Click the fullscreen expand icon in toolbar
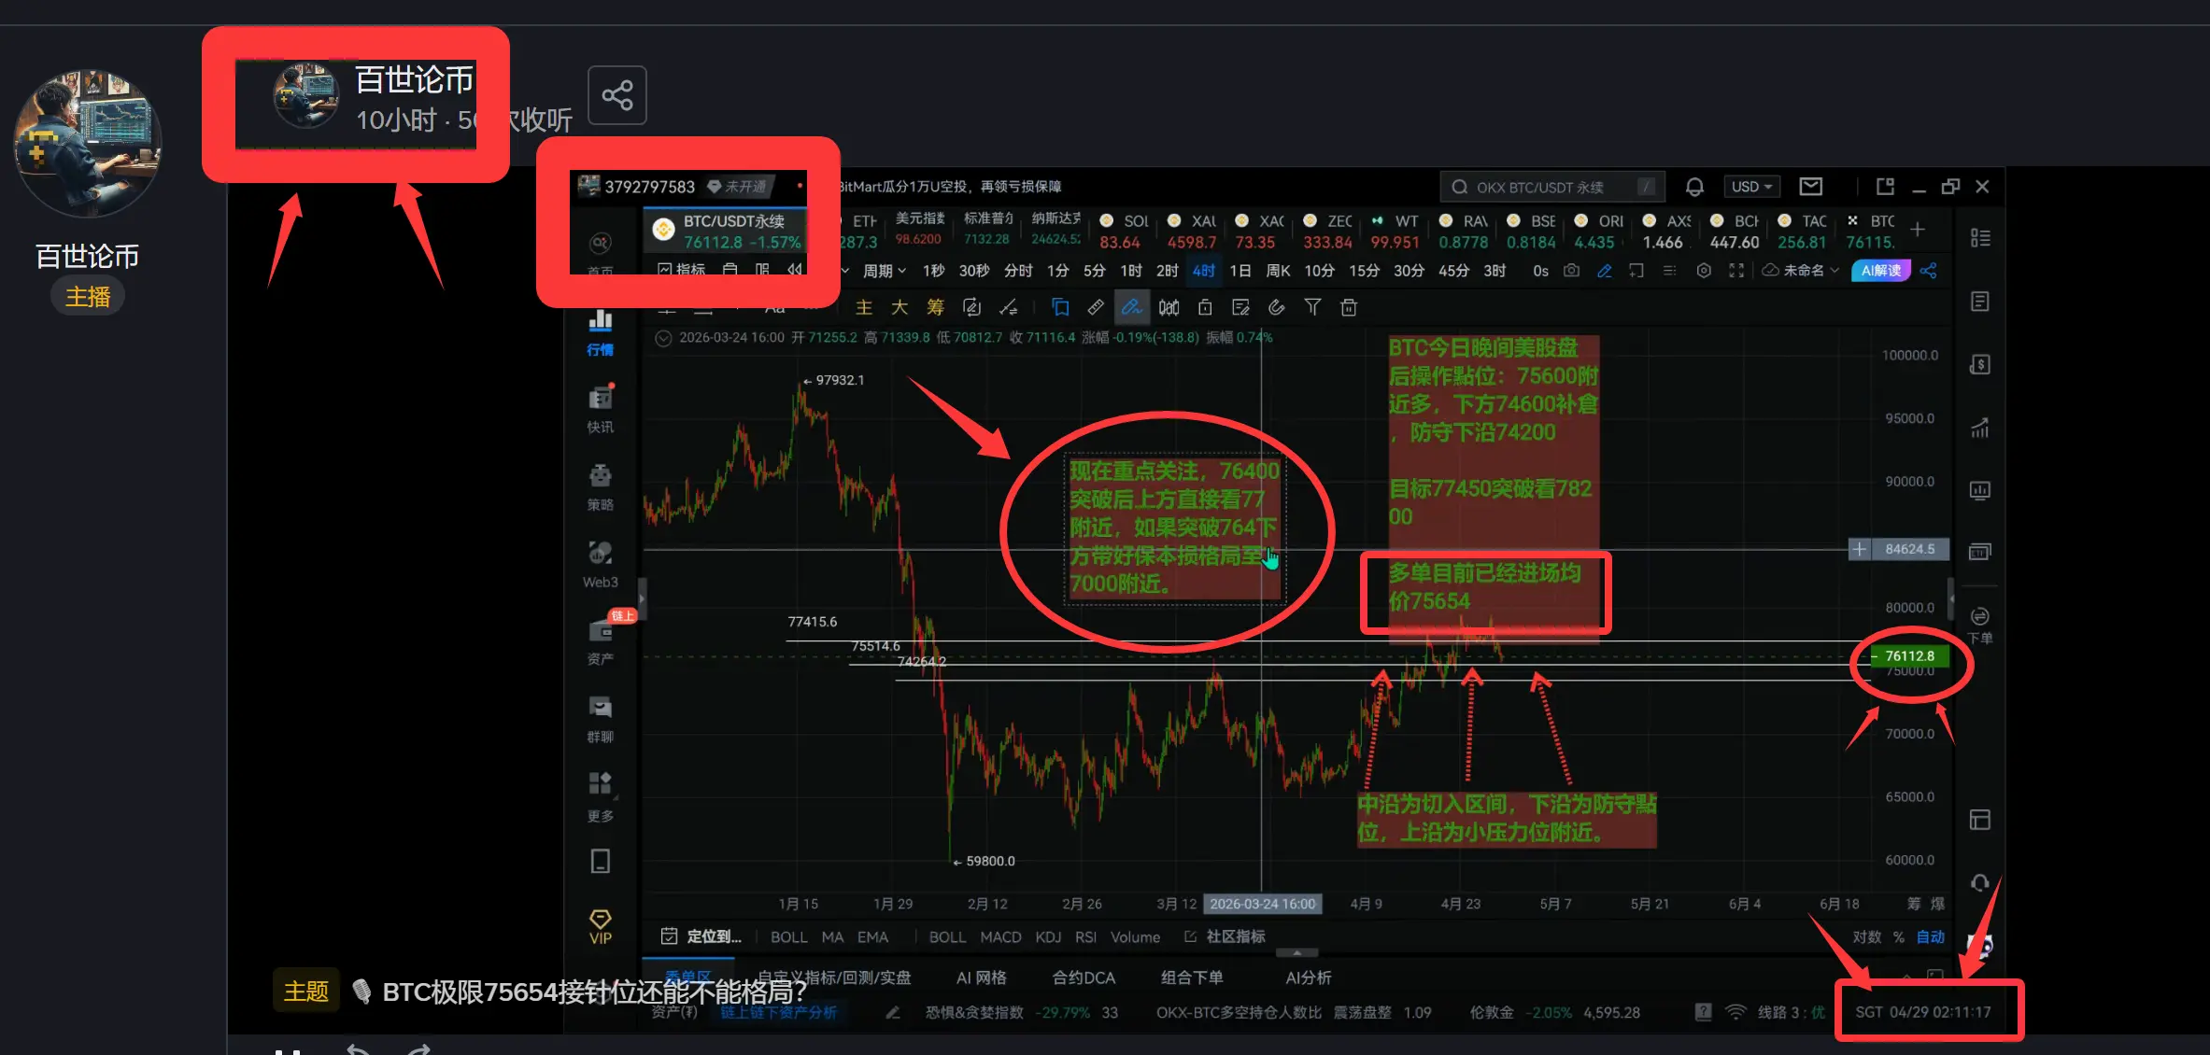Viewport: 2210px width, 1055px height. 1736,271
